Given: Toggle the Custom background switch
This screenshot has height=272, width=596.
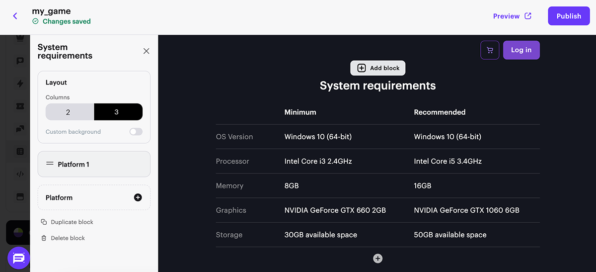Looking at the screenshot, I should 136,132.
